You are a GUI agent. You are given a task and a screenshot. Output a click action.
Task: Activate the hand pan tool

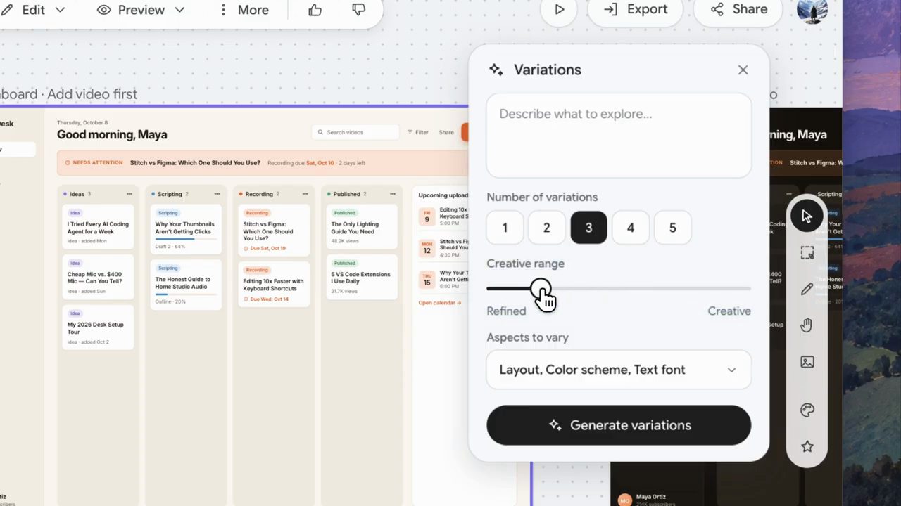(x=807, y=325)
